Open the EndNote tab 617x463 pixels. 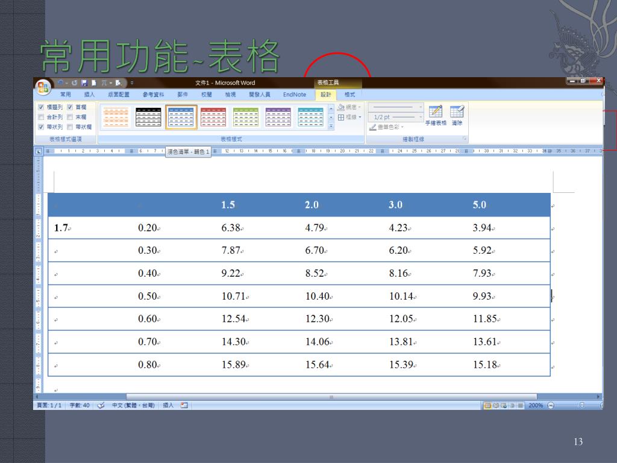(x=294, y=95)
